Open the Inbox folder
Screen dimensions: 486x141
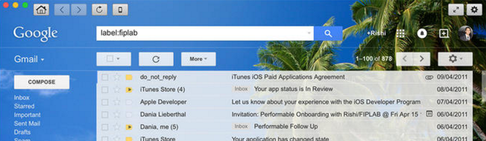tap(22, 98)
